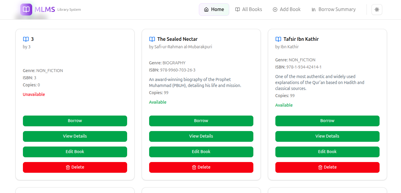Image resolution: width=401 pixels, height=193 pixels.
Task: Open the All Books page
Action: pos(249,10)
